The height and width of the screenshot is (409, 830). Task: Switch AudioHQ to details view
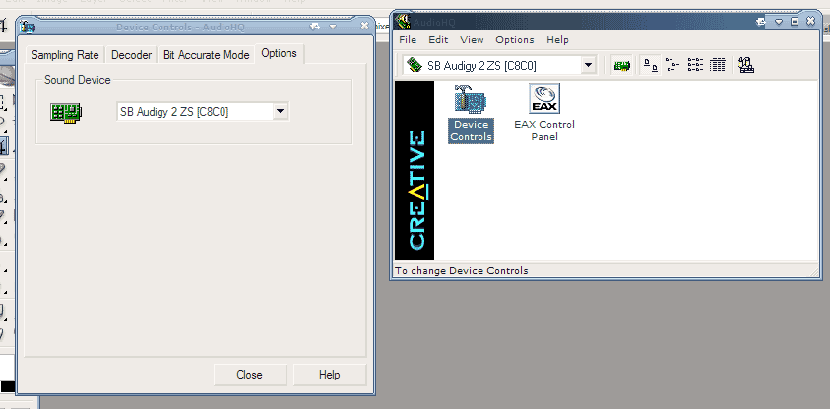click(717, 66)
